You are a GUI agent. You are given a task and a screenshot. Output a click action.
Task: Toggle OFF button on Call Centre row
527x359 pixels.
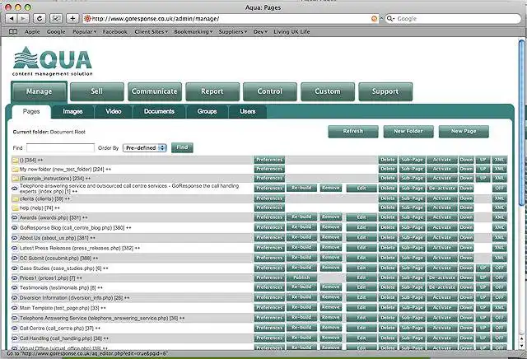click(500, 328)
